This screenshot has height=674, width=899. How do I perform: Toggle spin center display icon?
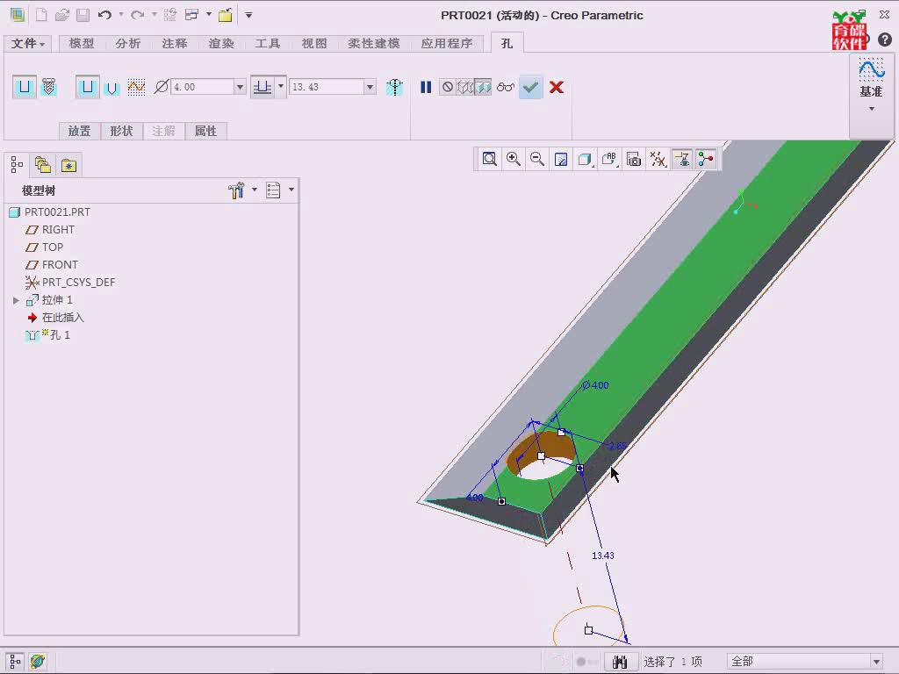pos(706,160)
